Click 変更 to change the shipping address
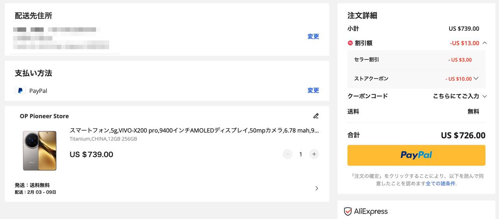Screen dimensions: 499x219 tap(313, 36)
